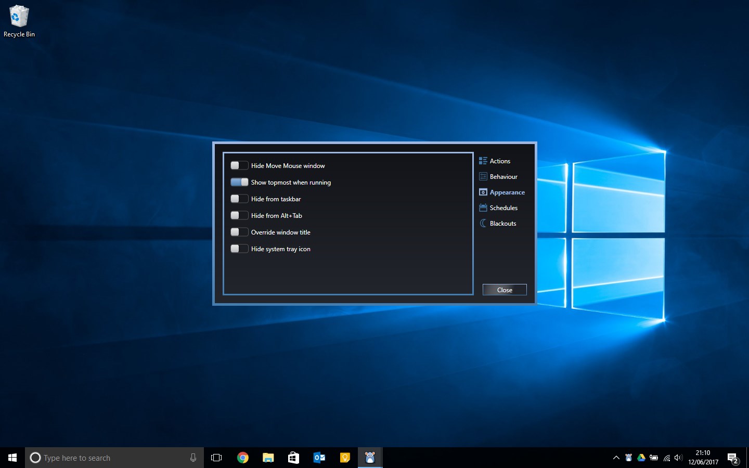
Task: Click the Move Mouse system tray icon
Action: 628,458
